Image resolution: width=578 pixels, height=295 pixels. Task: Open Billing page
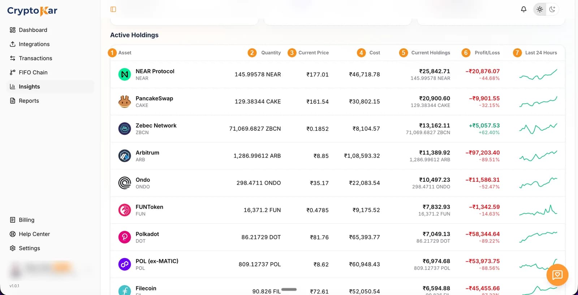[50, 220]
